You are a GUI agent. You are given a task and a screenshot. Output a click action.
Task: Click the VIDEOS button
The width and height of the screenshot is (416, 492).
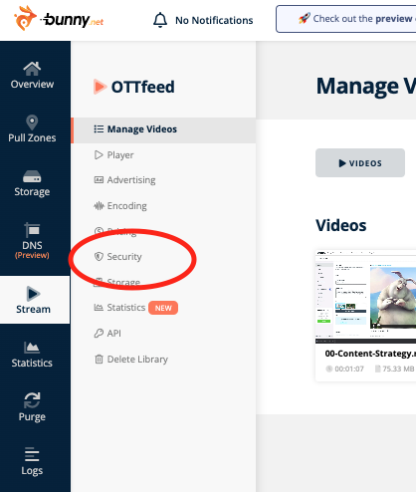coord(360,163)
